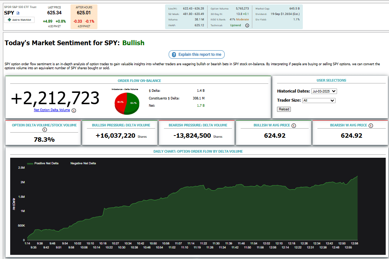
Task: Open the document icon next to SPY ticker
Action: point(18,13)
